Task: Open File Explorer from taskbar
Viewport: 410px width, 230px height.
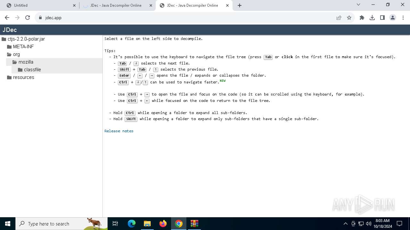Action: point(147,224)
